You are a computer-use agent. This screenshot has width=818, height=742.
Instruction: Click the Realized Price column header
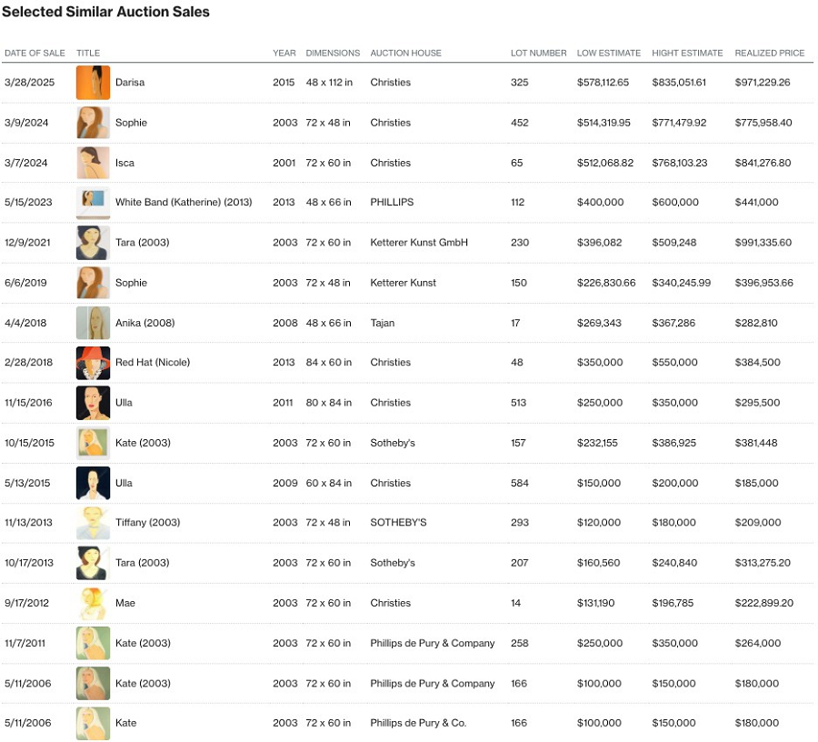[769, 53]
